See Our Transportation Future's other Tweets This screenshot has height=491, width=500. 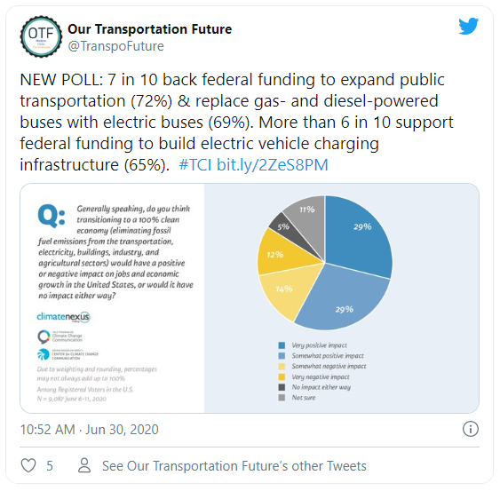point(234,466)
